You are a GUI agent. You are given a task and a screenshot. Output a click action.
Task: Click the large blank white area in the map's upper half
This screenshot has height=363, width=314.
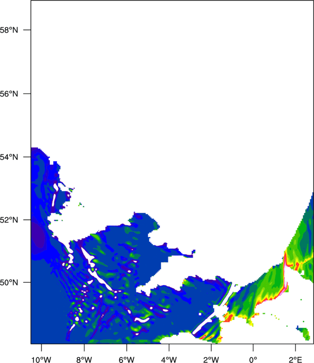click(x=172, y=104)
